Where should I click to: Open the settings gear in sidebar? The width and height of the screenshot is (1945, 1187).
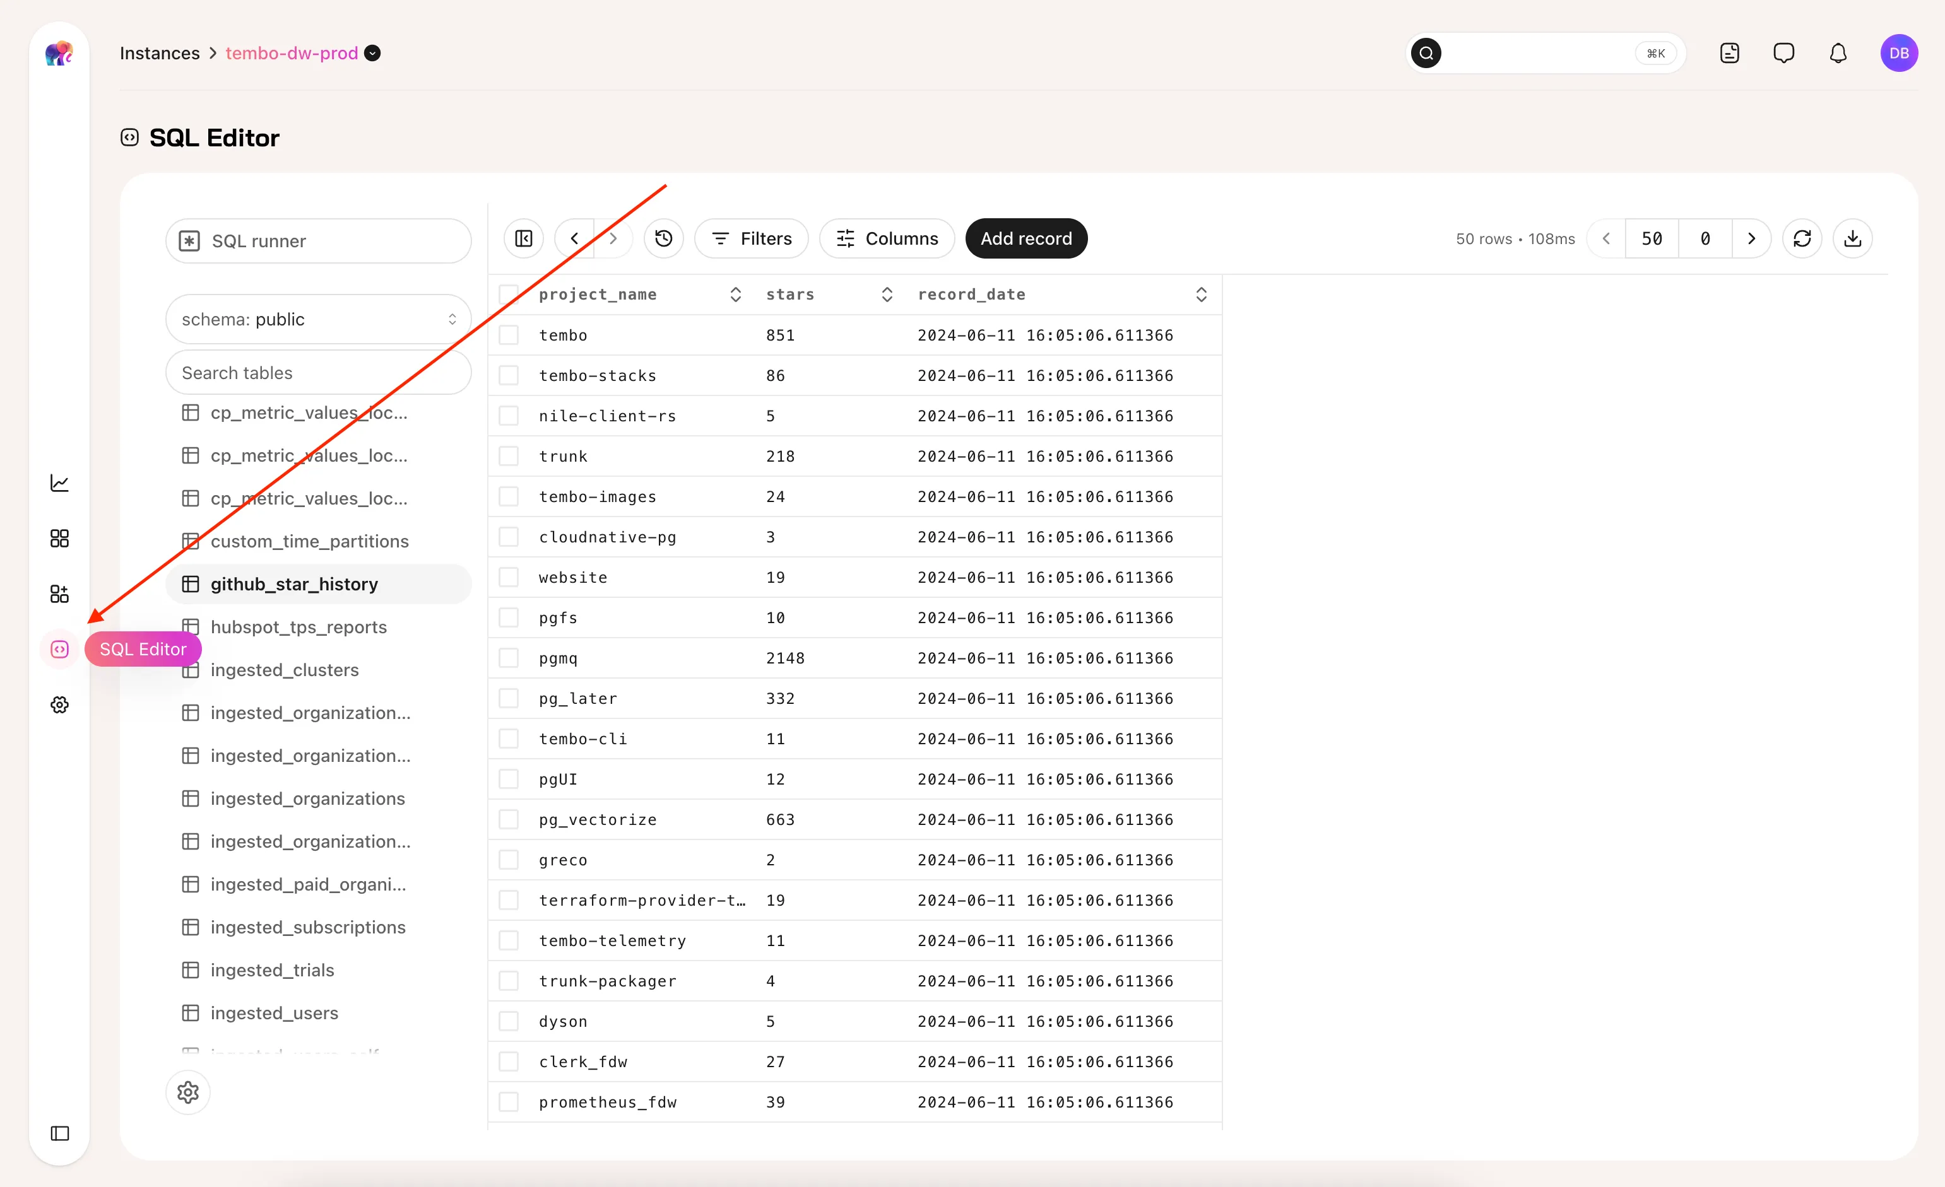[x=59, y=705]
